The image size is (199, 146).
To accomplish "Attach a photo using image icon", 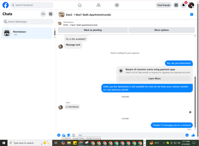I will point(64,135).
